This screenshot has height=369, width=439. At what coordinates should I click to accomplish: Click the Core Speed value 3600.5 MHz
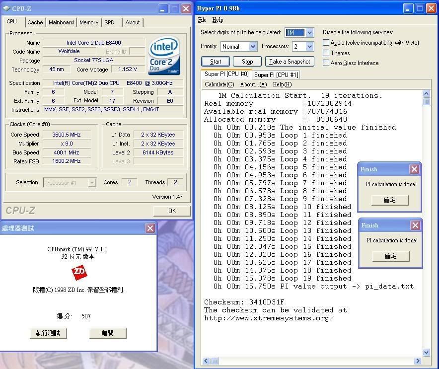point(67,135)
